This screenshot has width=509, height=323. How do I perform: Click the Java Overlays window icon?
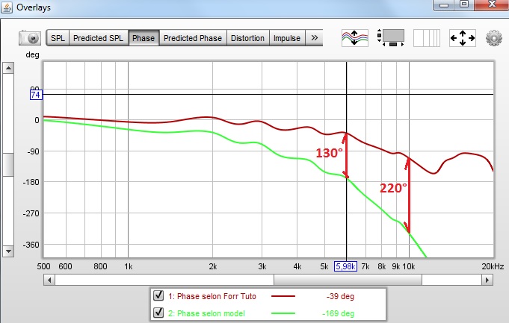click(7, 7)
